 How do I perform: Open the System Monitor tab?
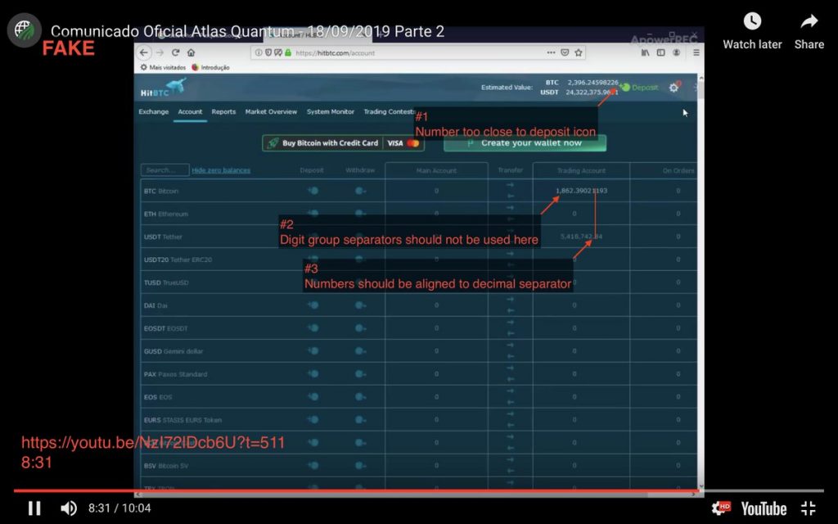click(x=331, y=111)
